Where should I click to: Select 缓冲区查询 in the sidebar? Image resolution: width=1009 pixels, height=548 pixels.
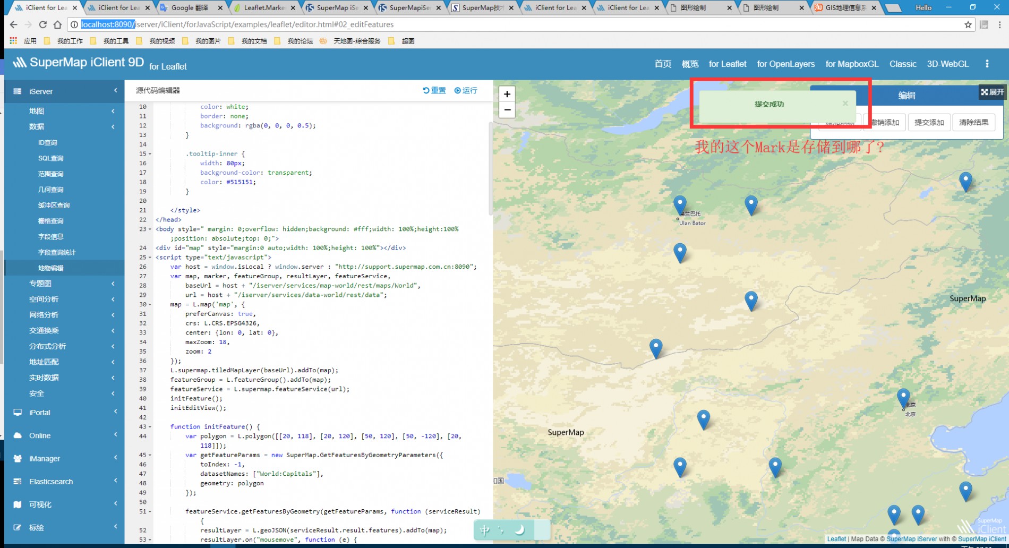pyautogui.click(x=54, y=205)
